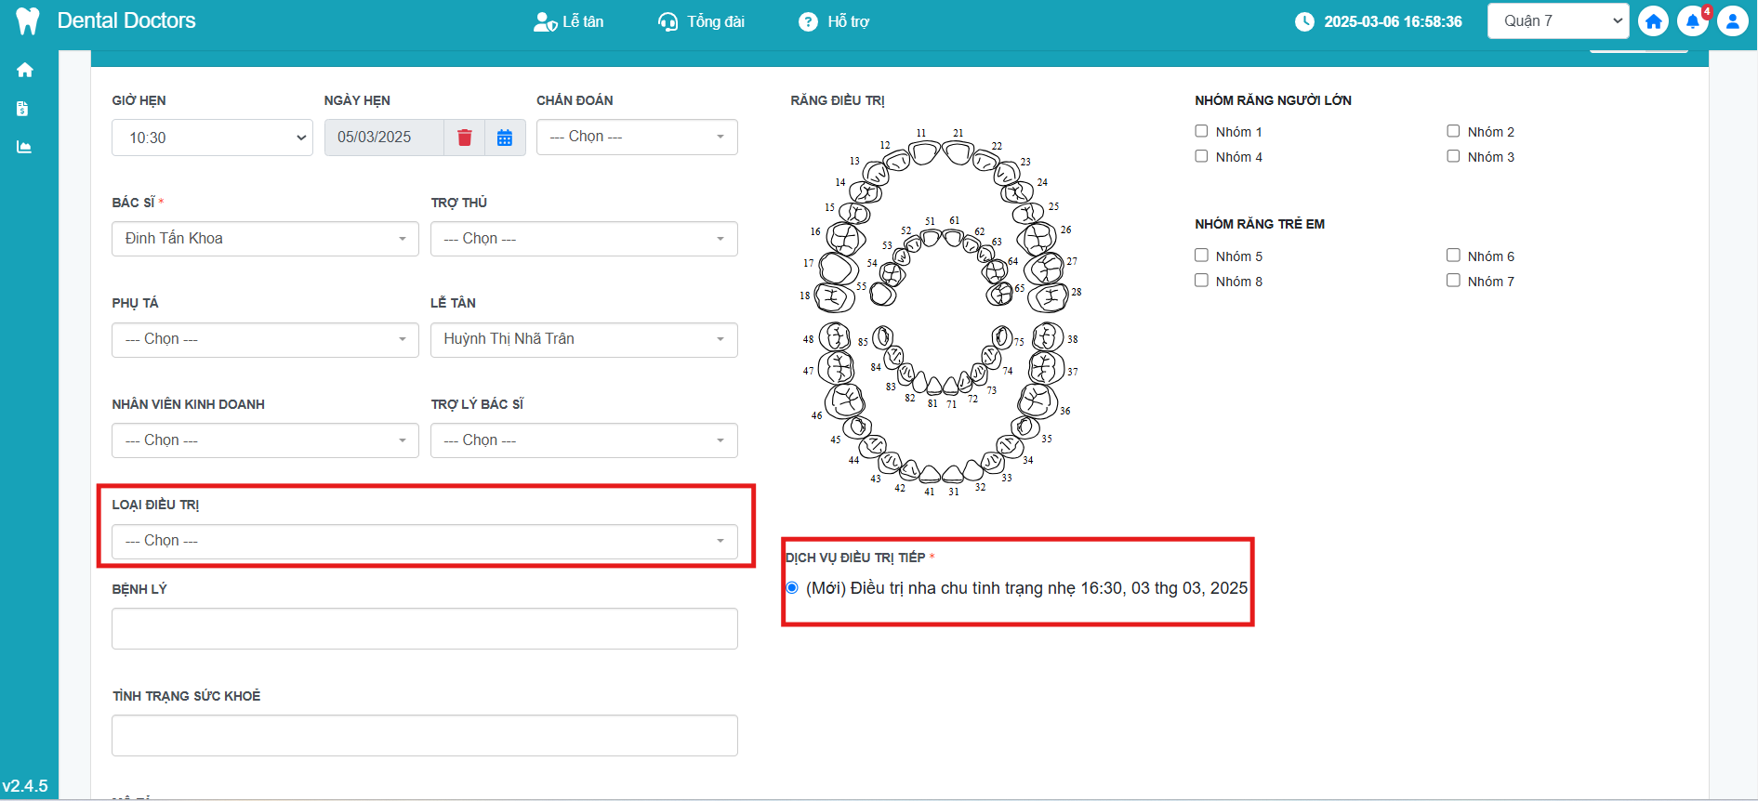Expand the Loại điều trị dropdown

pyautogui.click(x=424, y=541)
